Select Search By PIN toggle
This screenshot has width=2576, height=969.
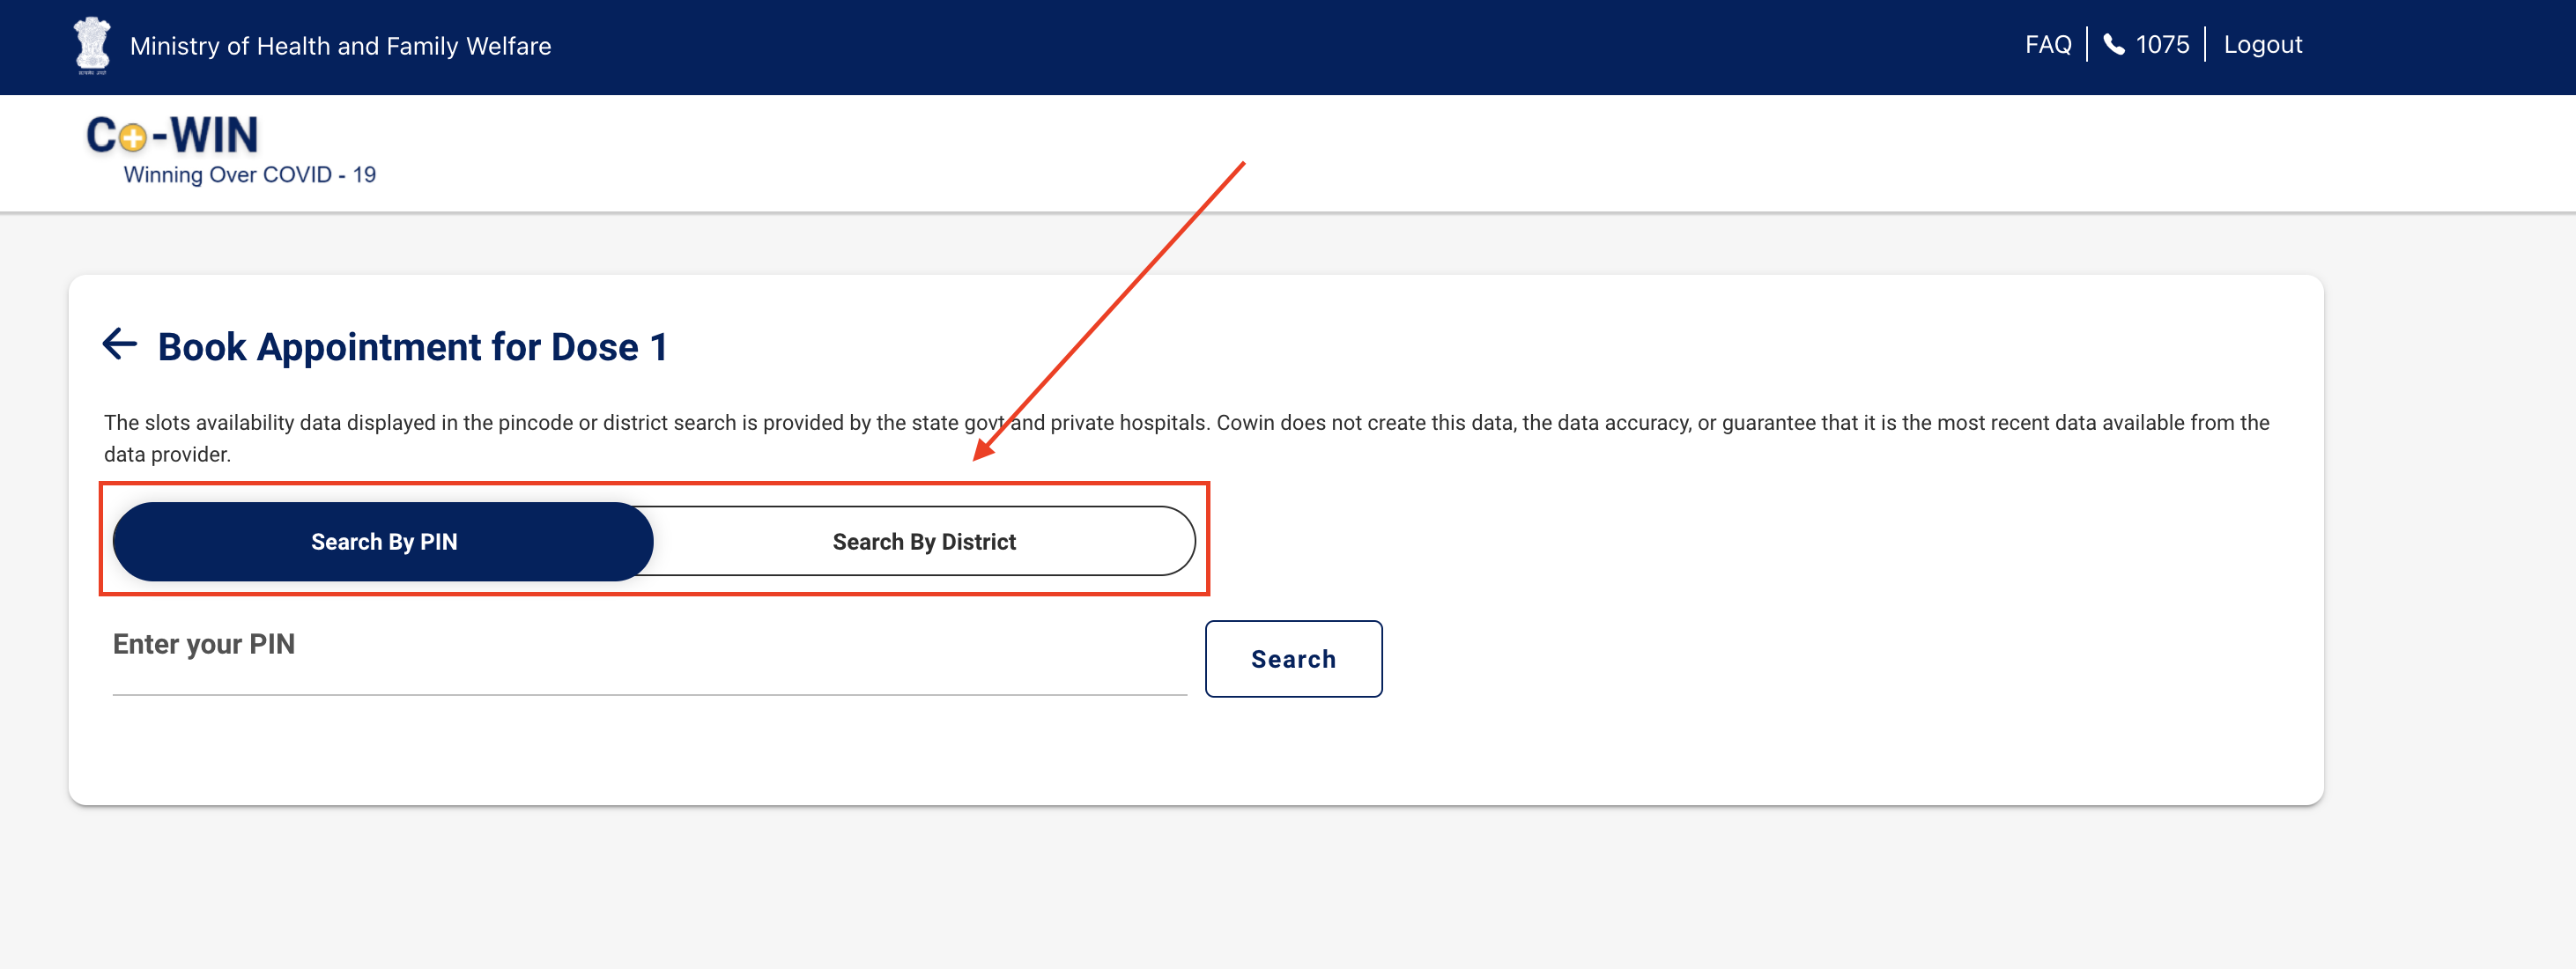382,542
